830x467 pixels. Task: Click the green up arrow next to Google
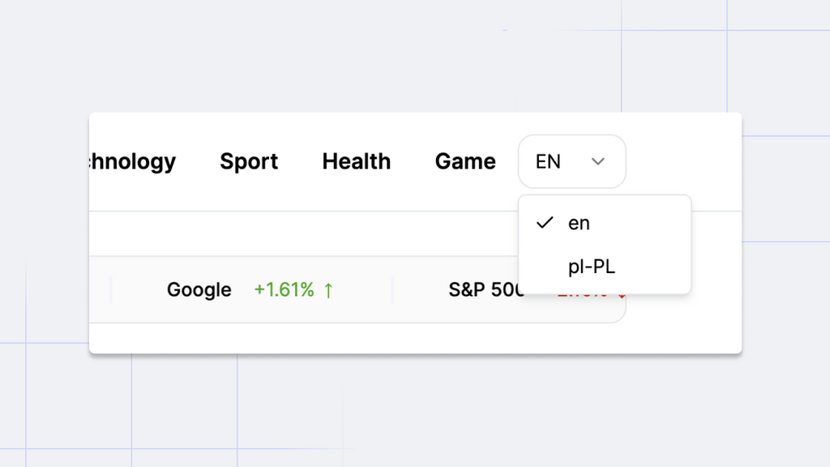click(328, 290)
